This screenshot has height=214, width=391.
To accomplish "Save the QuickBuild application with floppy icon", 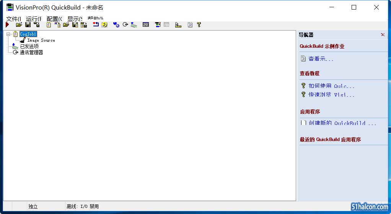I will [28, 25].
